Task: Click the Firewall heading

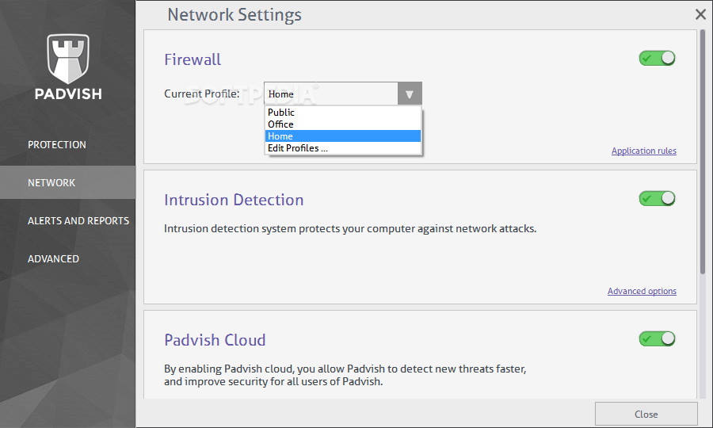Action: point(193,59)
